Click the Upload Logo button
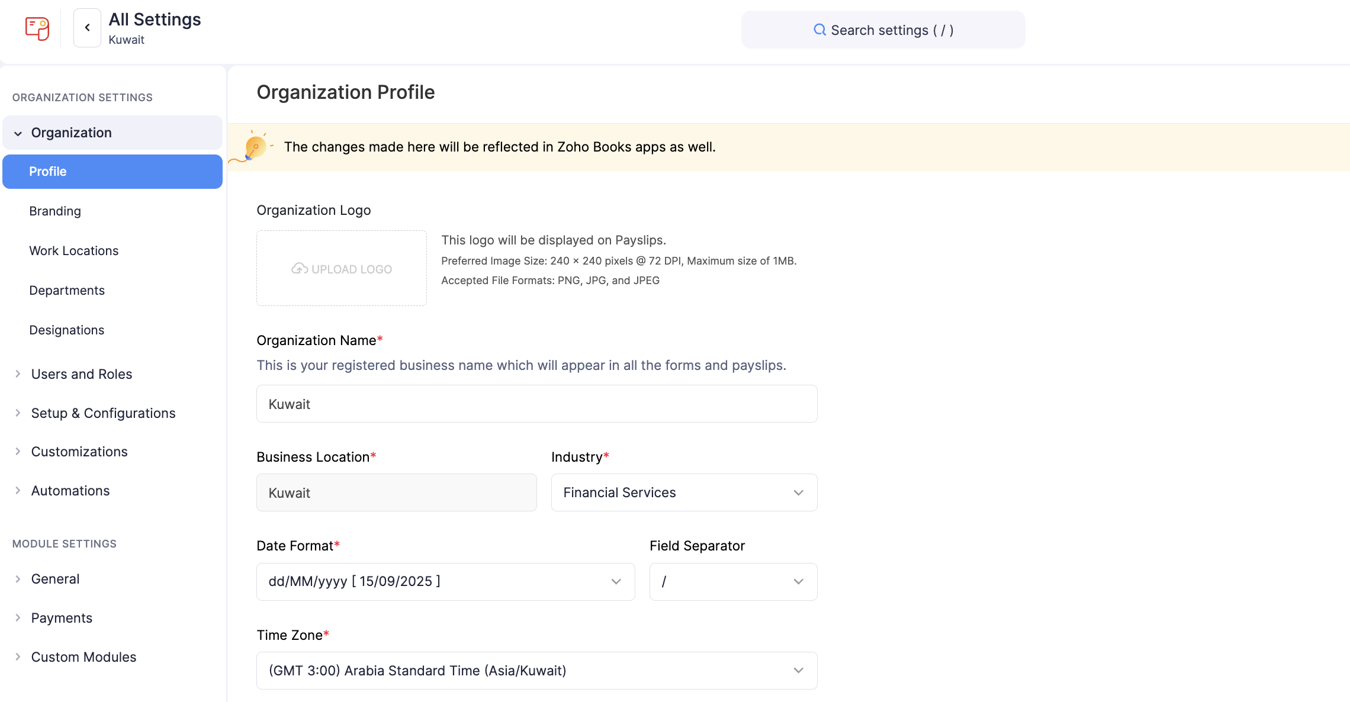The height and width of the screenshot is (702, 1350). coord(342,268)
